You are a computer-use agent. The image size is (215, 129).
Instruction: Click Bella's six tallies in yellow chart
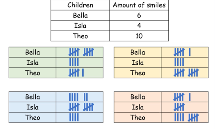tap(182, 52)
